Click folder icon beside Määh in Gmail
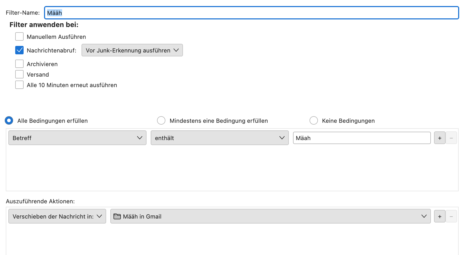This screenshot has width=466, height=255. [x=117, y=216]
